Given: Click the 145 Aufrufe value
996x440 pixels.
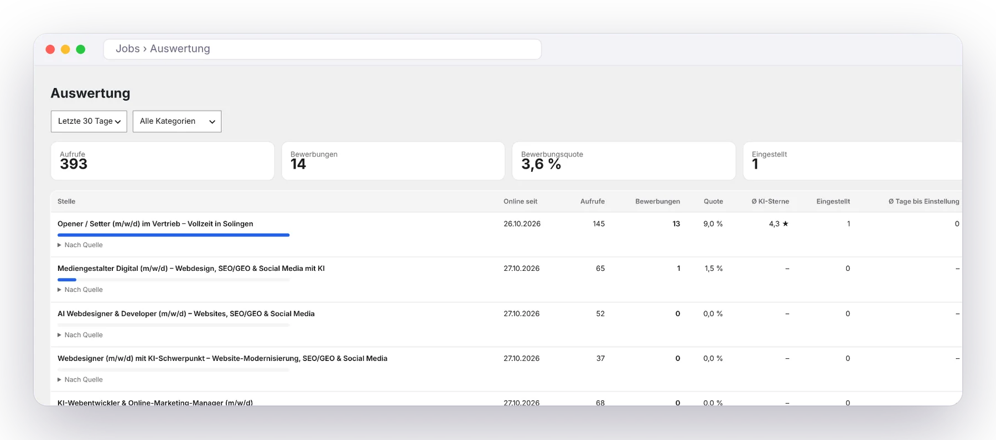Looking at the screenshot, I should pos(599,224).
